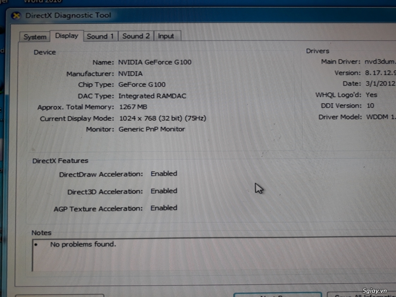Image resolution: width=396 pixels, height=297 pixels.
Task: Click the display mode 1024 x 768 value
Action: pyautogui.click(x=163, y=118)
